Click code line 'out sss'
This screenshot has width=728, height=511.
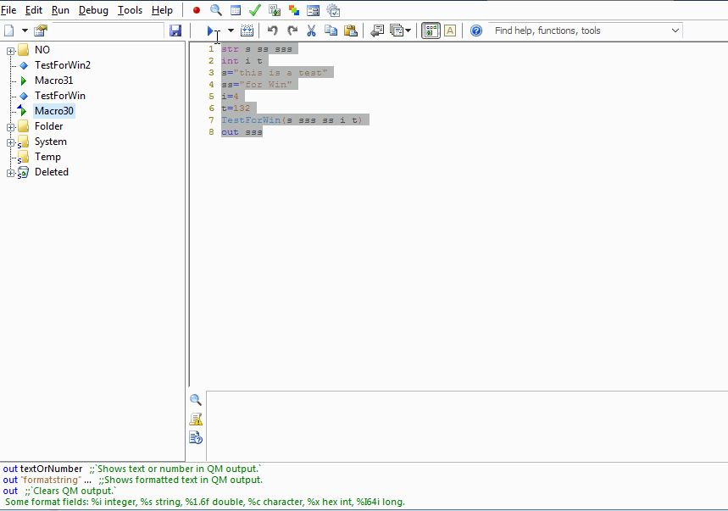coord(242,132)
